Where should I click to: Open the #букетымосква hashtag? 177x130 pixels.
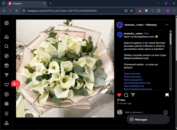(132, 77)
